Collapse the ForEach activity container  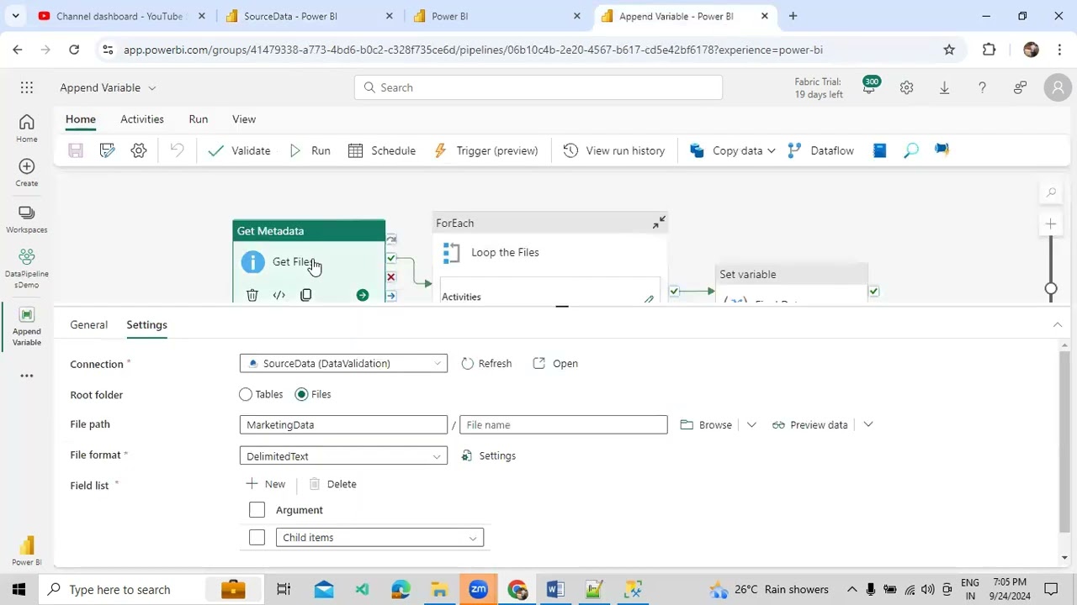pyautogui.click(x=659, y=223)
